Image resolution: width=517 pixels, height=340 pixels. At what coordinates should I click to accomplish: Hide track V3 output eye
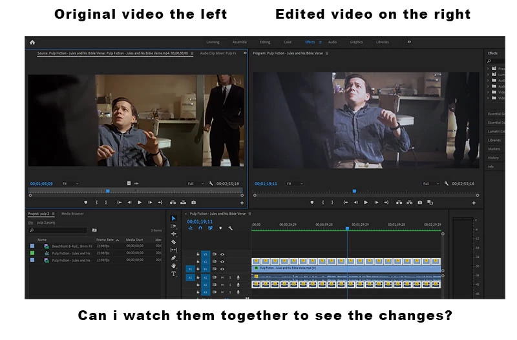[222, 254]
